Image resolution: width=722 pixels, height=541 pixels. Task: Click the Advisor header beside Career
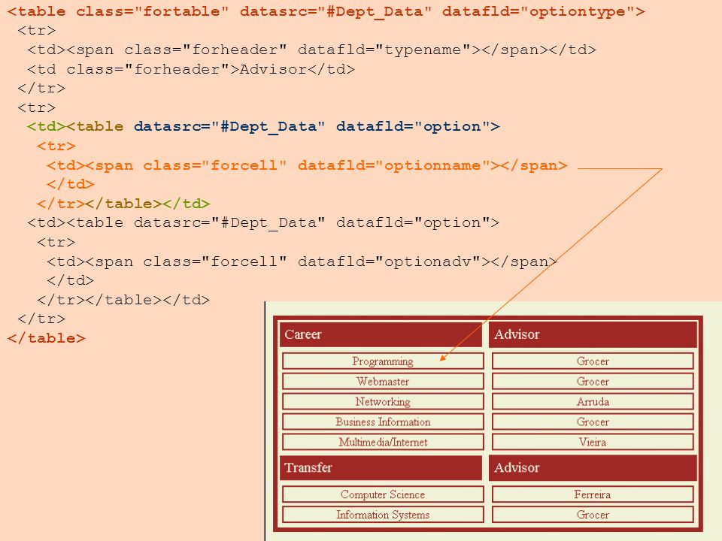(x=593, y=334)
